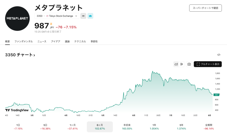Expand the 3350 チャート heading chevron
Image resolution: width=227 pixels, height=134 pixels.
(34, 55)
